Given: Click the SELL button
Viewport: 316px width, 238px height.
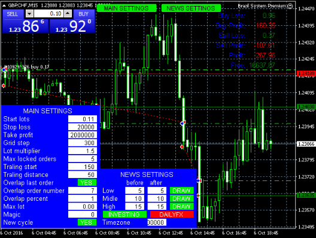Looking at the screenshot, I should (13, 14).
